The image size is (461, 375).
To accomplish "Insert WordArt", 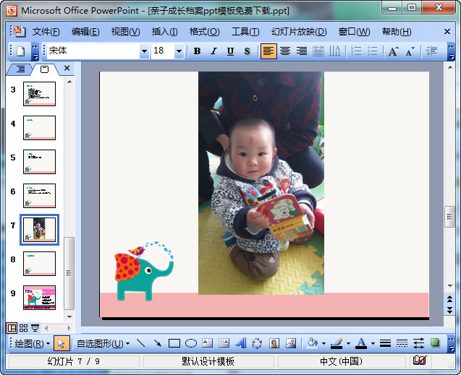I will coord(241,343).
